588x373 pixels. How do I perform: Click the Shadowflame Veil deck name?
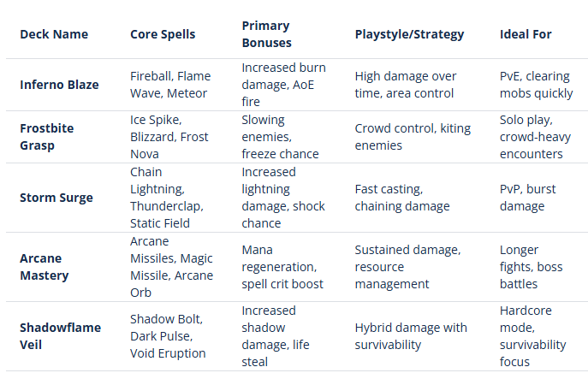60,336
